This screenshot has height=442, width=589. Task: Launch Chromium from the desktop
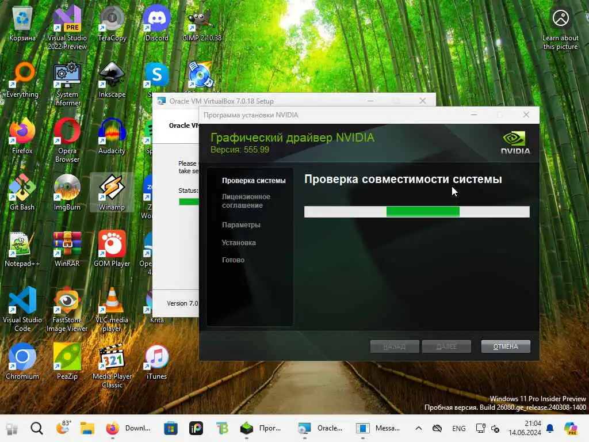click(22, 362)
